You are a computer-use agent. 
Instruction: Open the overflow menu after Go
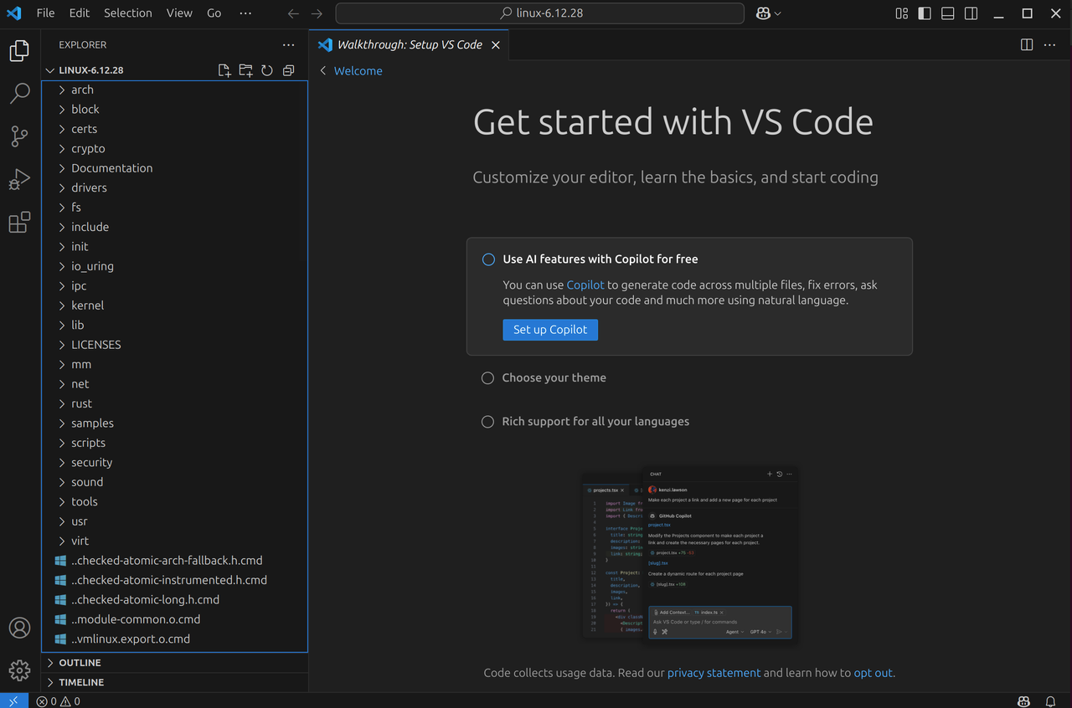(x=245, y=13)
